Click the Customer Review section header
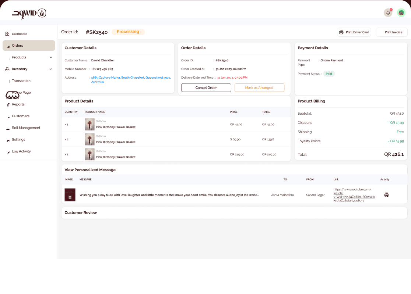411x294 pixels. pyautogui.click(x=81, y=213)
